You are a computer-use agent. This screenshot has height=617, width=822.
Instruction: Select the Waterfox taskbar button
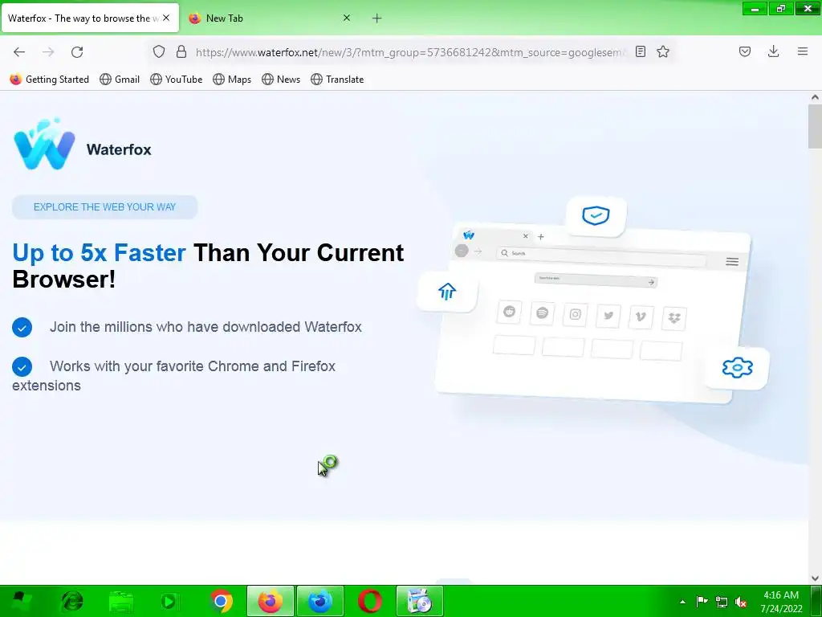319,601
